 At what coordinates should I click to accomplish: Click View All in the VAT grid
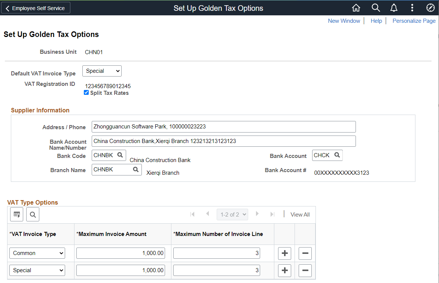pos(300,214)
